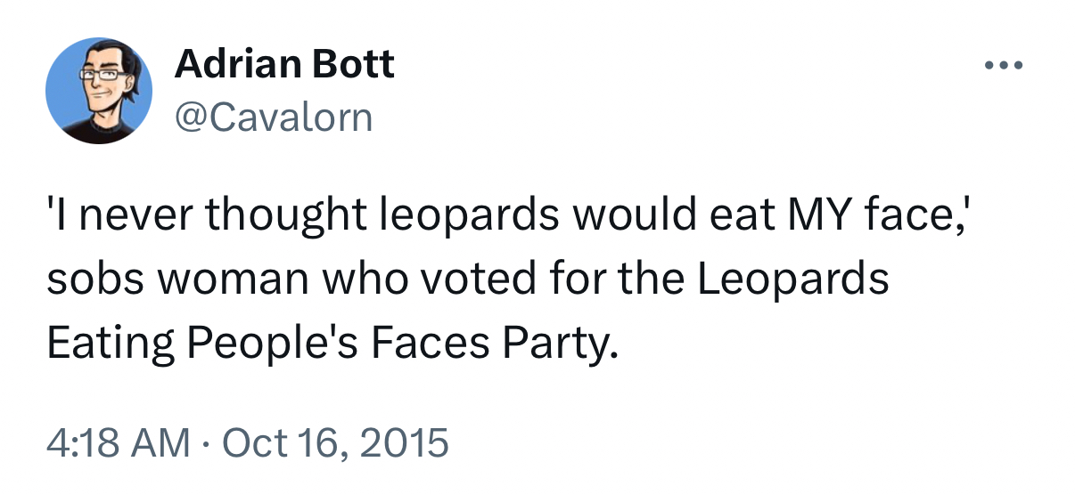The height and width of the screenshot is (494, 1075).
Task: Click the Oct 16, 2015 date
Action: pos(334,442)
